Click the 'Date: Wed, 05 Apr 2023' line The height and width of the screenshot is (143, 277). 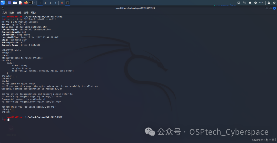(24, 27)
